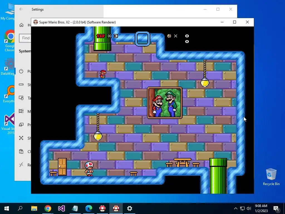The width and height of the screenshot is (285, 214).
Task: Open the network icon in the system tray
Action: [242, 208]
